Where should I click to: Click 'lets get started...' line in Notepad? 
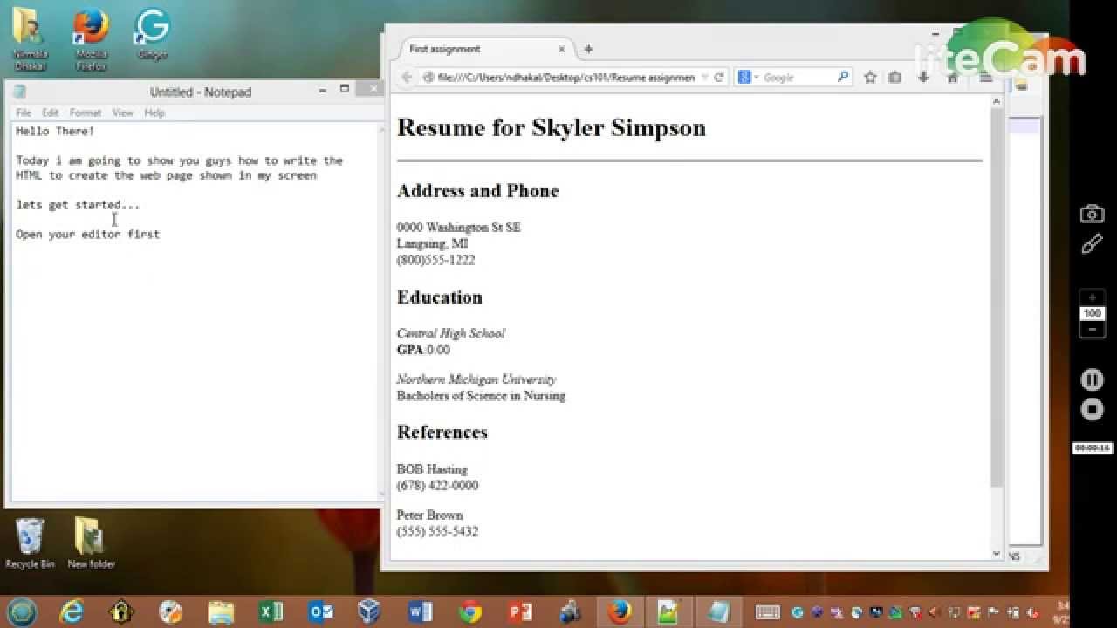(x=78, y=205)
